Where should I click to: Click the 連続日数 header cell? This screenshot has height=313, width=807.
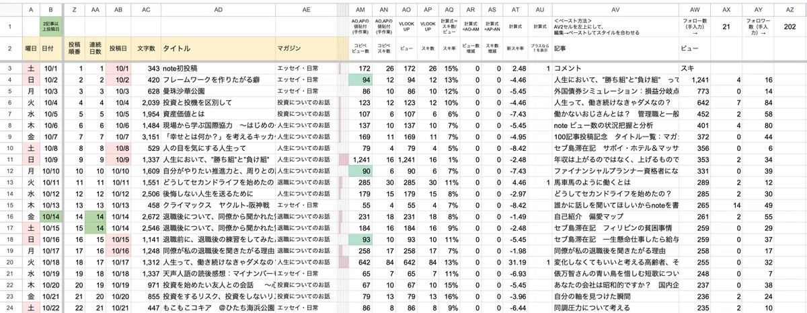(x=95, y=49)
